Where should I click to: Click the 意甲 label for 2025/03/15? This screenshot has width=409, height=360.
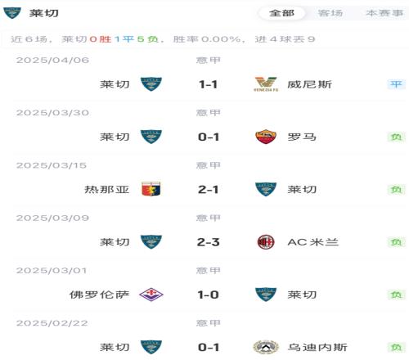(x=209, y=165)
